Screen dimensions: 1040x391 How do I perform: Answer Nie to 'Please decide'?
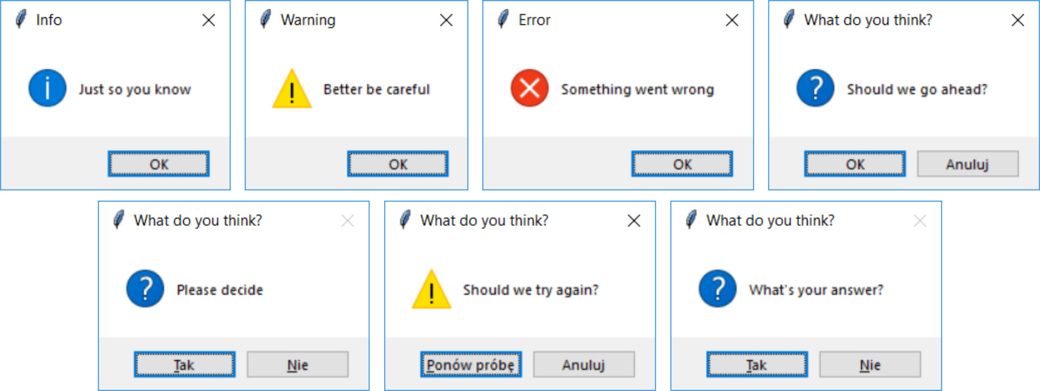coord(297,364)
